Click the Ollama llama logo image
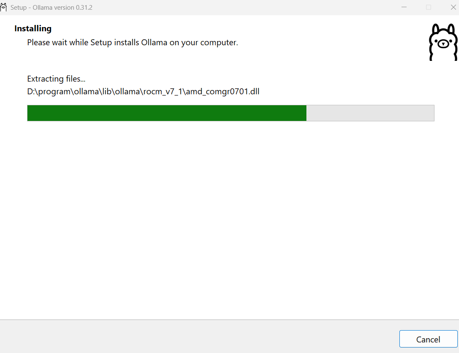 pyautogui.click(x=443, y=42)
